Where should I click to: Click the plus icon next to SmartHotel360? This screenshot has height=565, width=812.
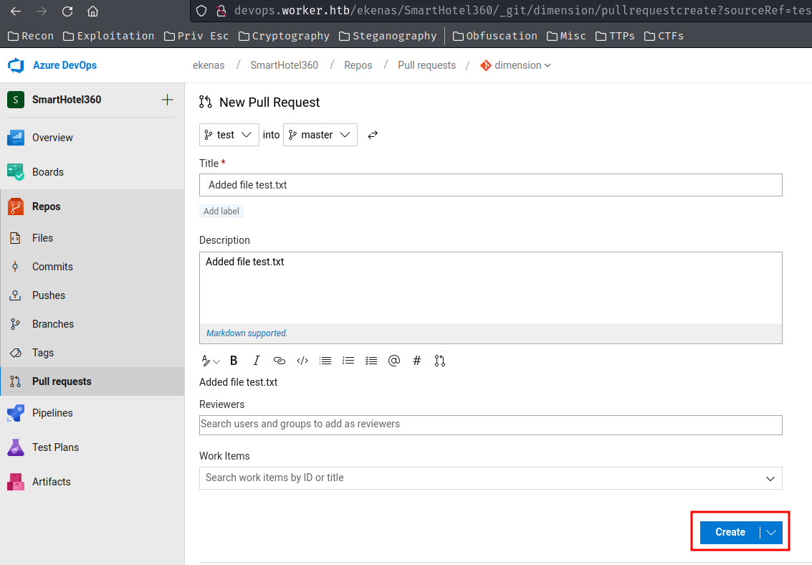(167, 100)
